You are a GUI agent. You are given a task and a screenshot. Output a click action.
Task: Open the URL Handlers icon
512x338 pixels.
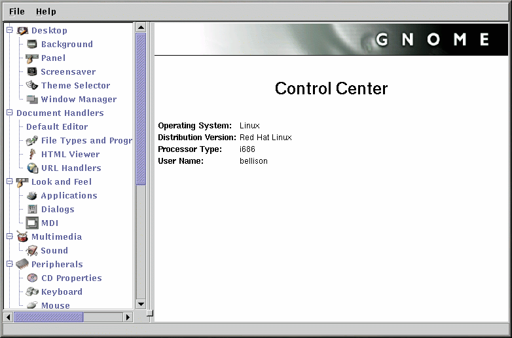(32, 168)
